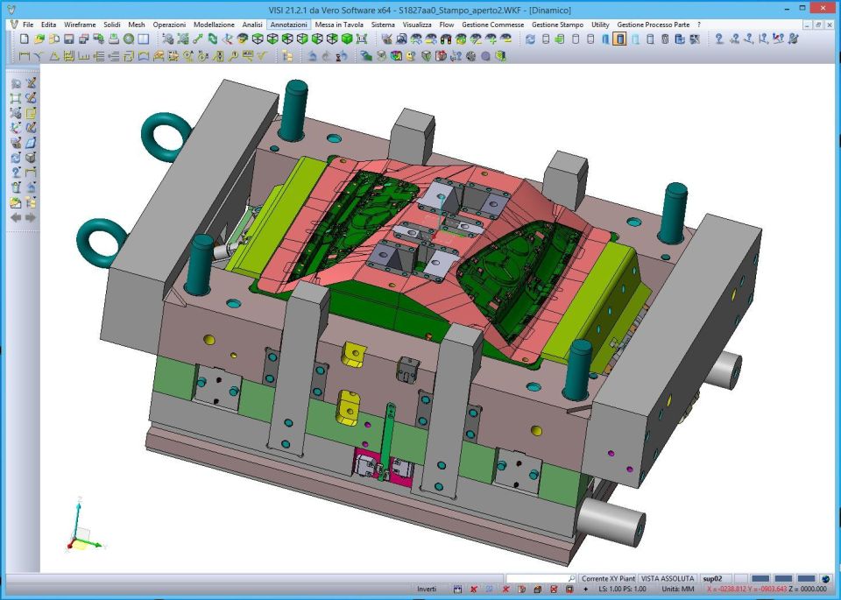Click the green arrow cylinder icon
841x600 pixels.
point(560,39)
